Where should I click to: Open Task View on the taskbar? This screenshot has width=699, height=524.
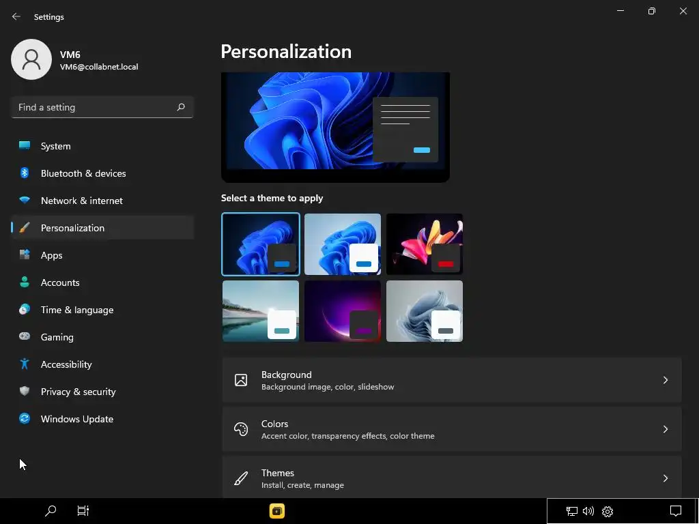coord(83,510)
